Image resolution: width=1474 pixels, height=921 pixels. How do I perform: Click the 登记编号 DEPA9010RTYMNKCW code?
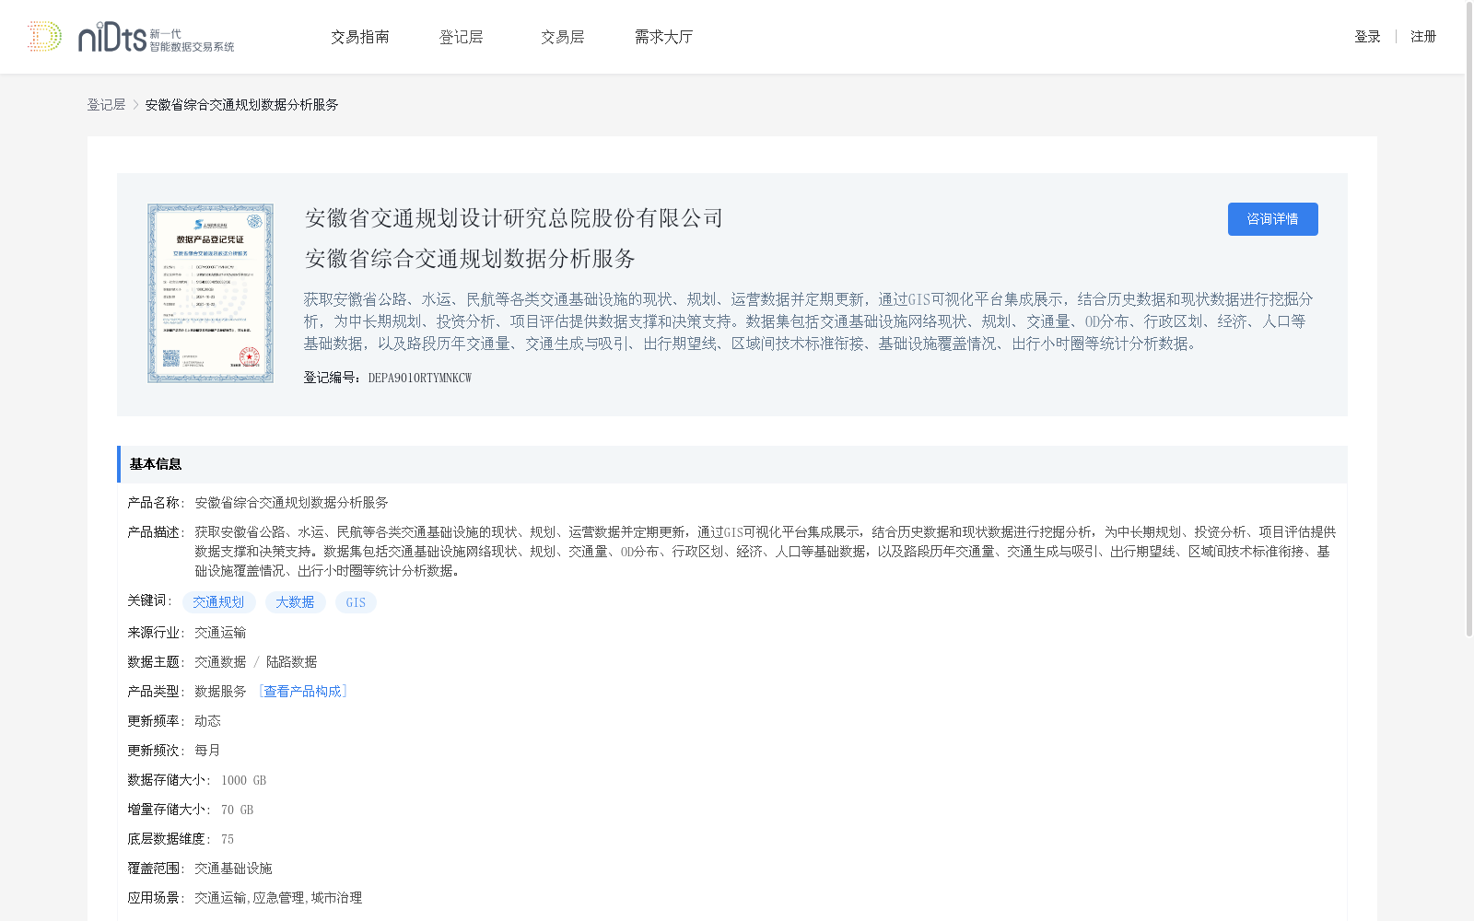coord(421,377)
